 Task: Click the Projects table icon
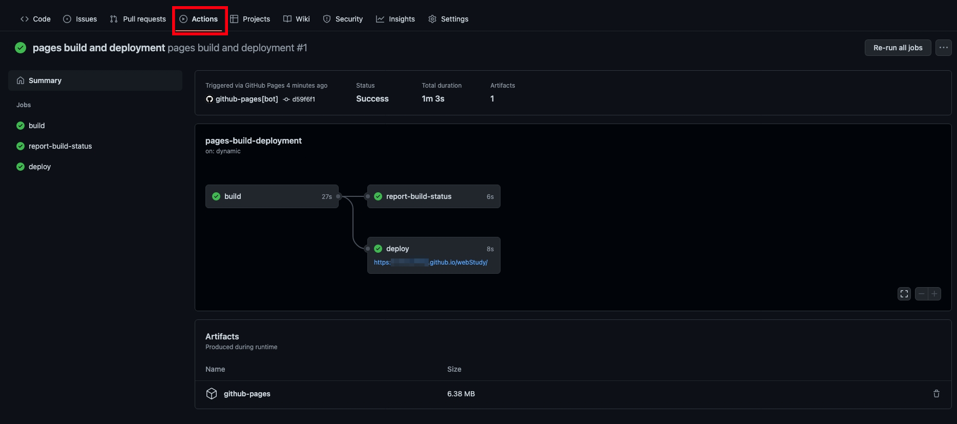tap(234, 19)
